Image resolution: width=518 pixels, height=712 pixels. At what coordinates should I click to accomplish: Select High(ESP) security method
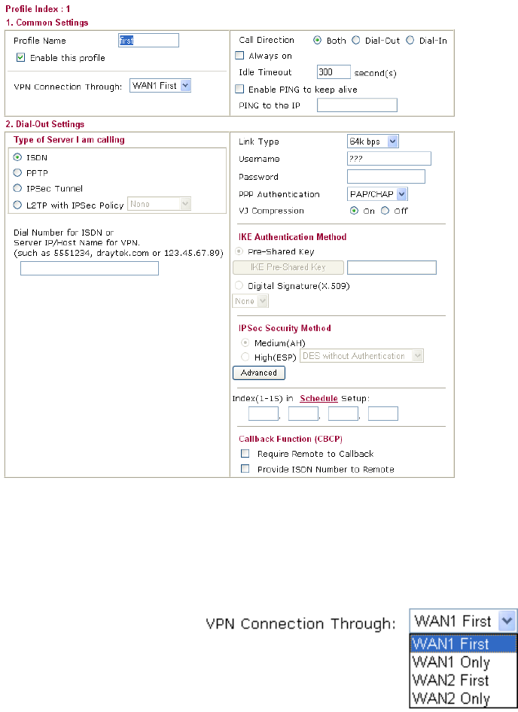[x=245, y=357]
